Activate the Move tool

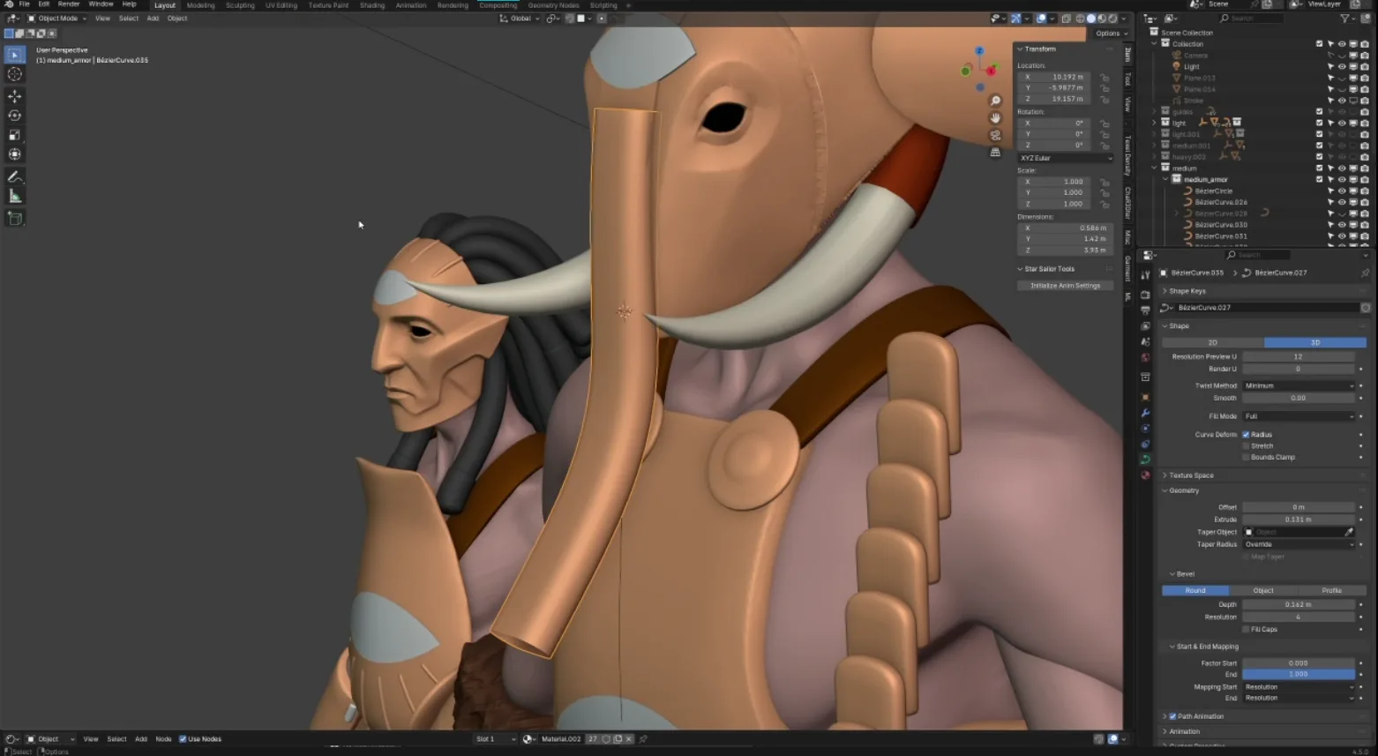[x=15, y=95]
